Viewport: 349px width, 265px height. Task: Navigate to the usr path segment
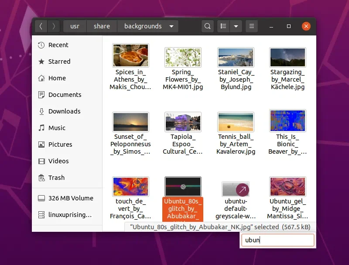[x=75, y=26]
